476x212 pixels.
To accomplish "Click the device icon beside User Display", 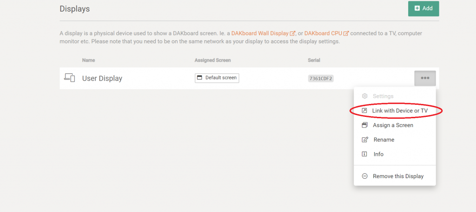I will click(70, 78).
